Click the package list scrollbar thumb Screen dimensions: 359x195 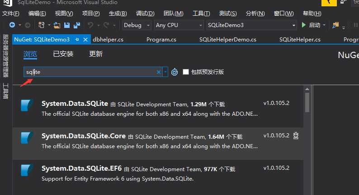pyautogui.click(x=307, y=102)
